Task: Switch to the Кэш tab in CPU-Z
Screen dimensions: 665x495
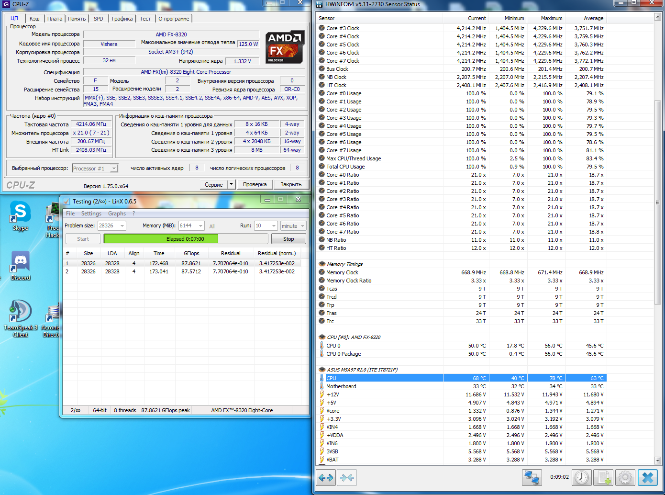Action: coord(34,19)
